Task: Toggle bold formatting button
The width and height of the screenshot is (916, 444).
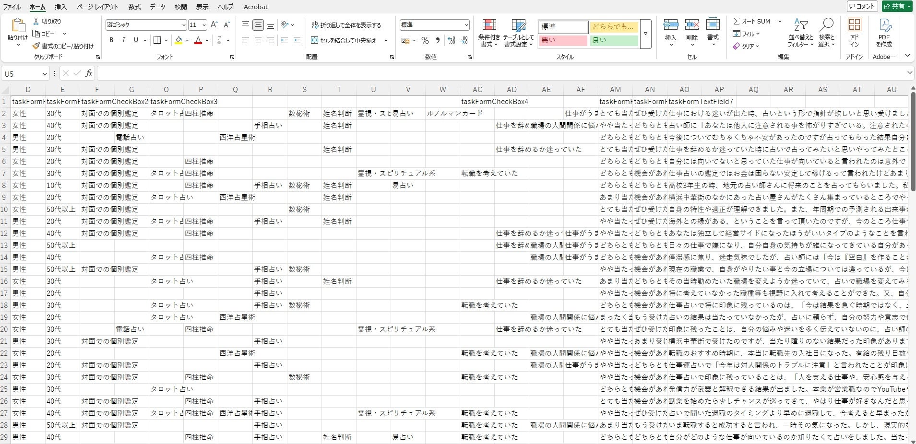Action: point(111,40)
